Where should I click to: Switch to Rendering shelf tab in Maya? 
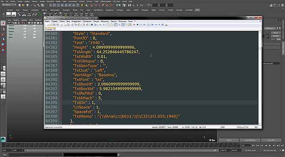pyautogui.click(x=109, y=10)
